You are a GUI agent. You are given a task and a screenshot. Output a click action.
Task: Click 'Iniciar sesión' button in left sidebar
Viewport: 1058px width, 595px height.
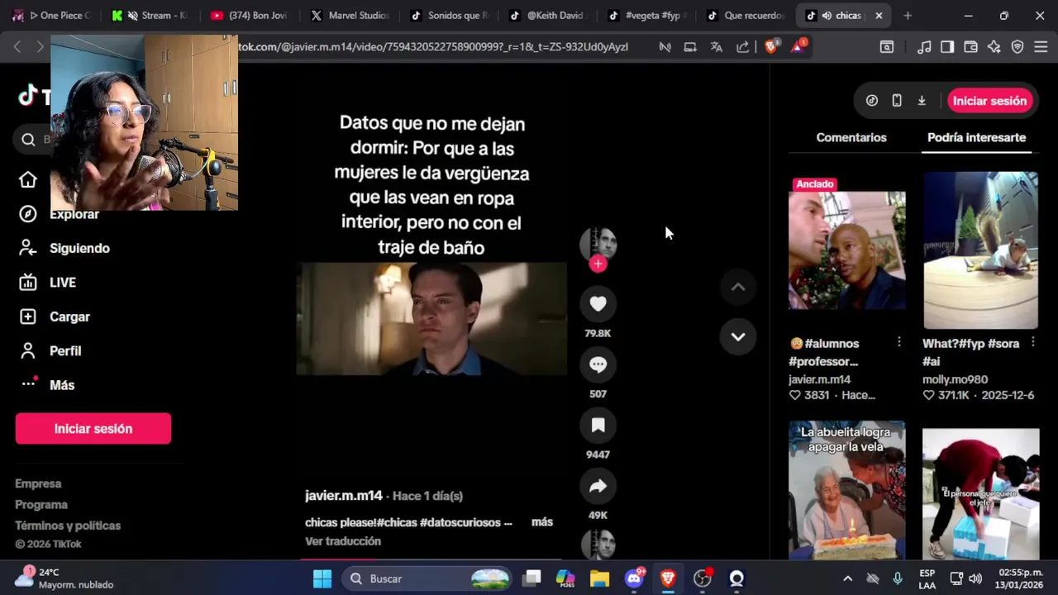(93, 429)
